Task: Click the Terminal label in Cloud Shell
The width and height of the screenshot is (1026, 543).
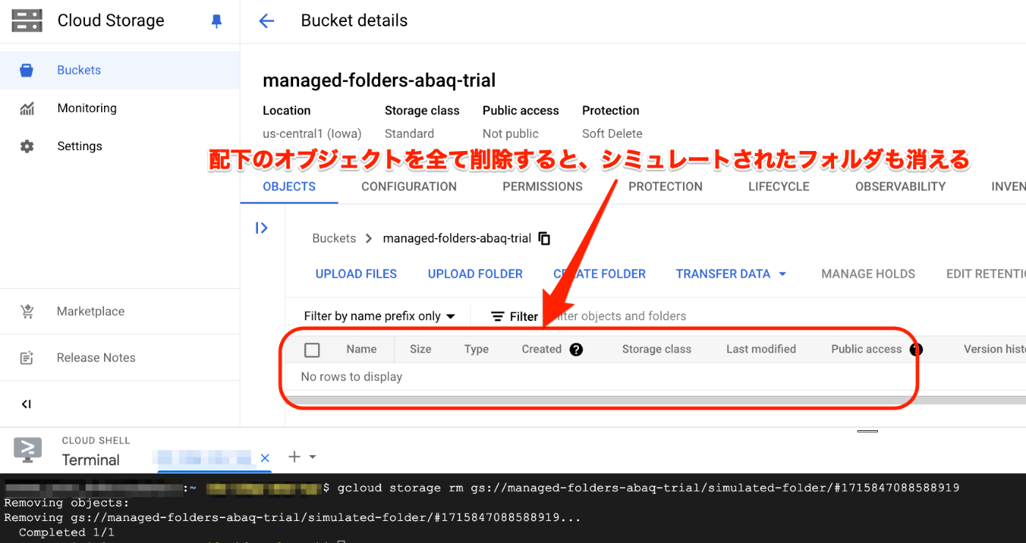Action: [91, 460]
